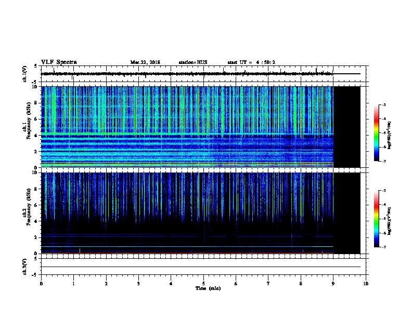Screen dimensions: 412x318
Task: Click the ch.1 frequency tick "6"
Action: (36, 119)
